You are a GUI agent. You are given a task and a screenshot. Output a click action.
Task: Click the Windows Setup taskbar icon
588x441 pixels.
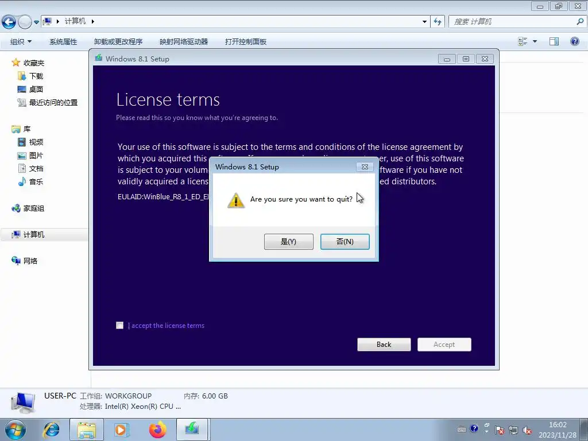coord(192,430)
